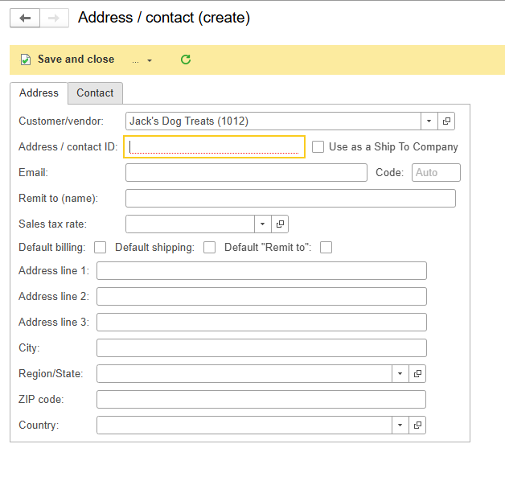Expand the Region/State dropdown
Screen dimensions: 505x481
400,374
